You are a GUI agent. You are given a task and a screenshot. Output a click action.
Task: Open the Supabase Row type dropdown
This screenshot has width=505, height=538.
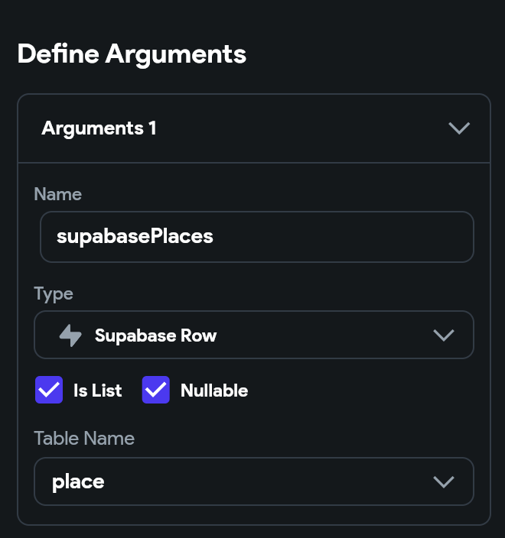click(x=253, y=335)
